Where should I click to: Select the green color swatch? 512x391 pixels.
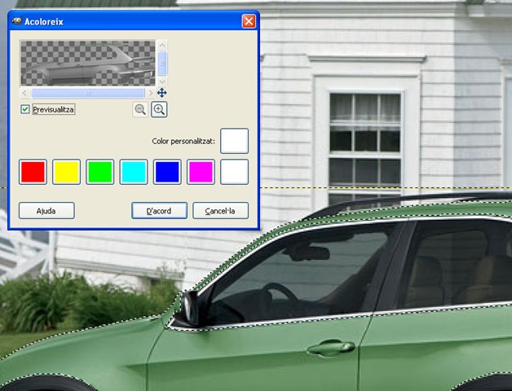100,172
